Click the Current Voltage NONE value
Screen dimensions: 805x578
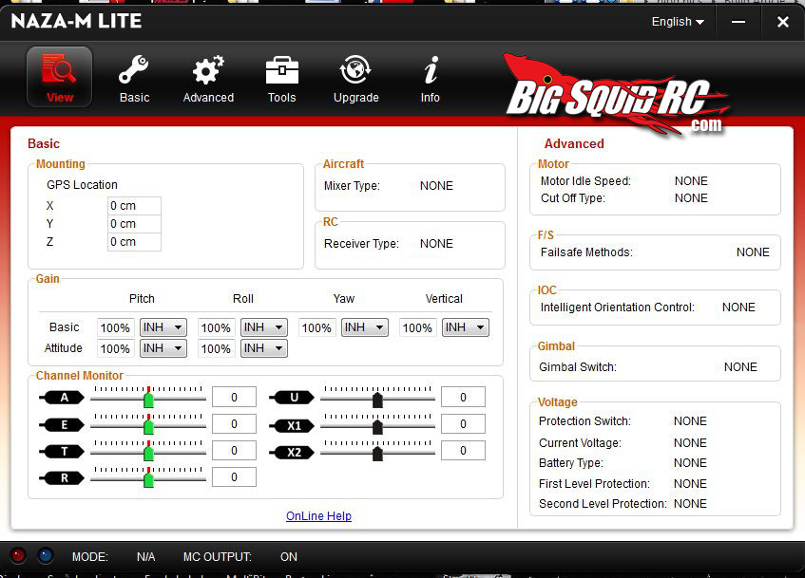point(690,442)
